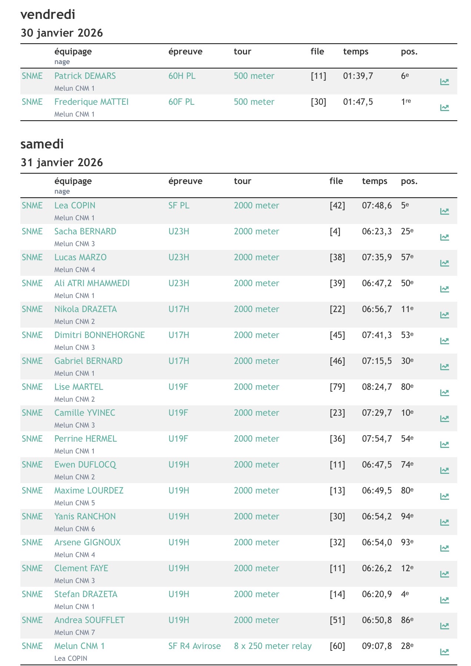The height and width of the screenshot is (666, 471).
Task: Open chart icon beside Camille YVINEC
Action: 444,419
